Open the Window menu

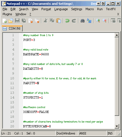click(x=21, y=14)
